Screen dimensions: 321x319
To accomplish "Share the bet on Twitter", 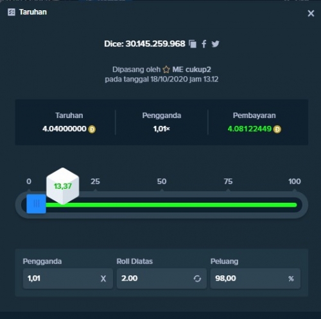I will click(215, 44).
